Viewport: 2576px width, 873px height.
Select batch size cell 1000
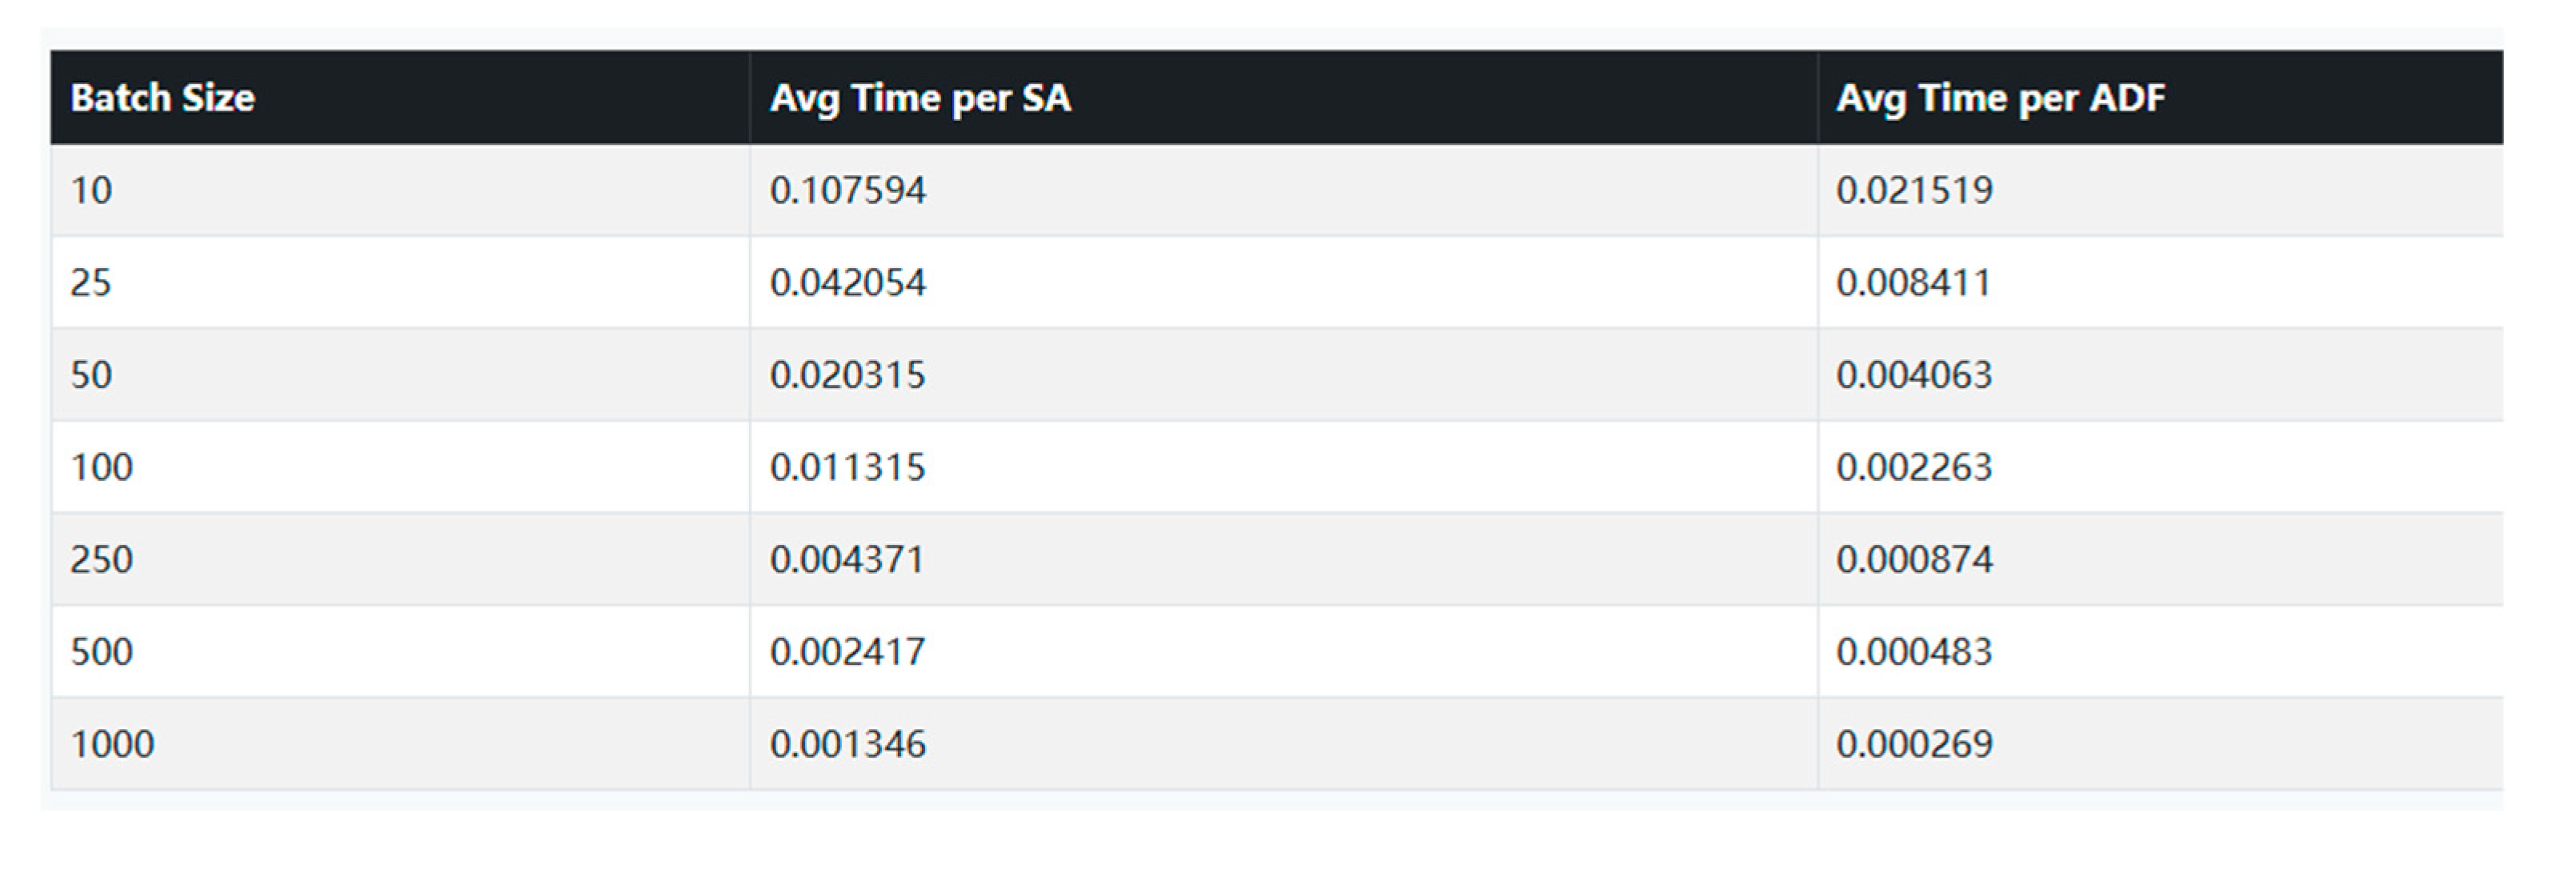[112, 744]
